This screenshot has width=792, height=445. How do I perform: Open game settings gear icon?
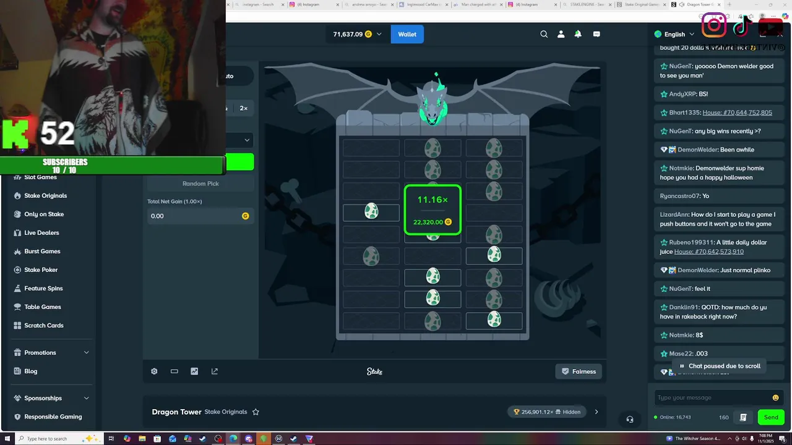click(x=154, y=371)
